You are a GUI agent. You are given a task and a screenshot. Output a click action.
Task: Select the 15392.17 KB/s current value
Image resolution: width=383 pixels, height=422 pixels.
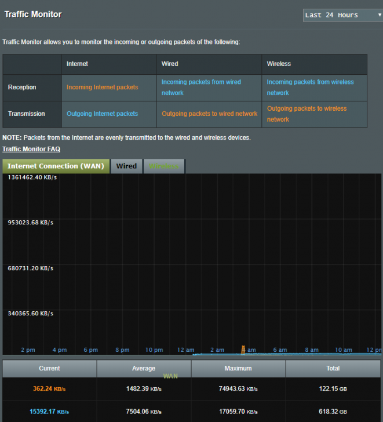[x=49, y=412]
